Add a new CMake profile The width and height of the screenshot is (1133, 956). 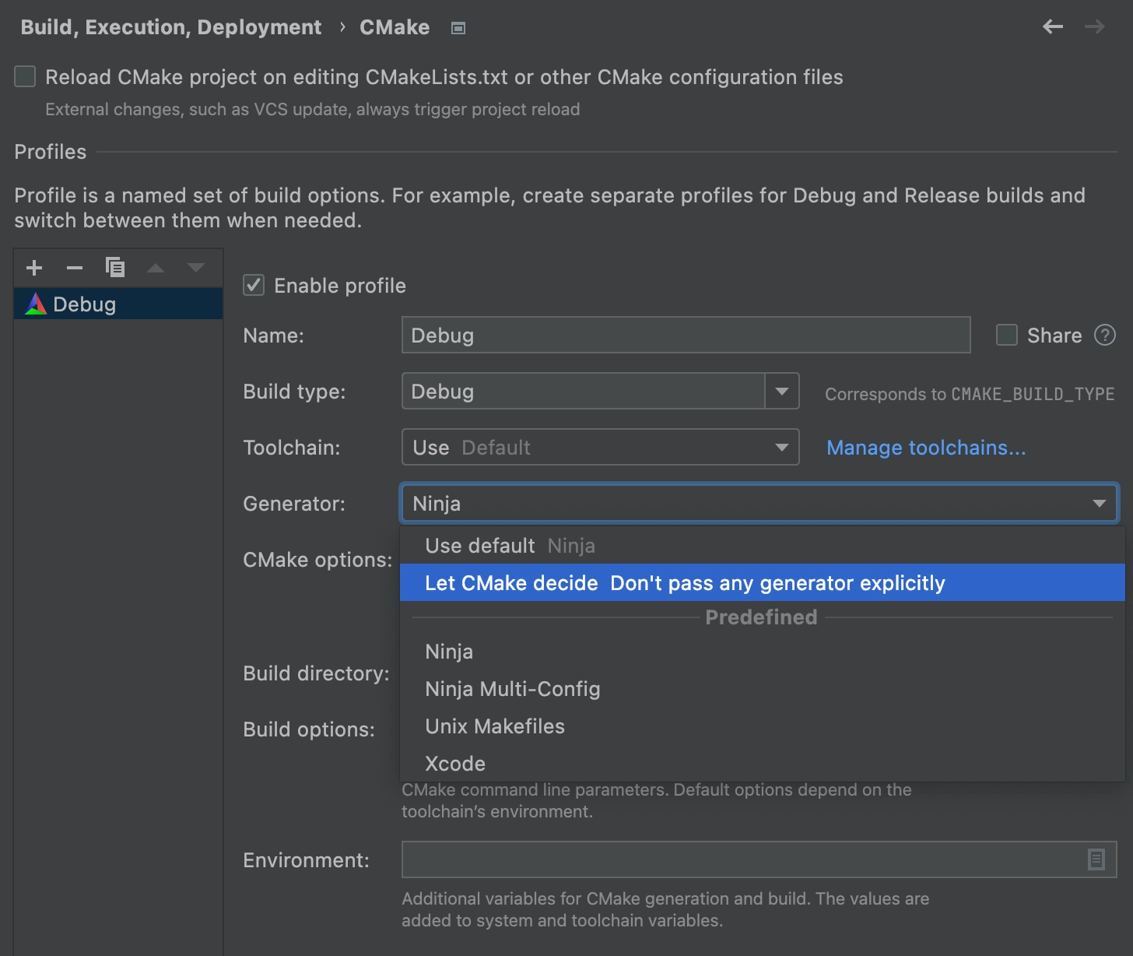(x=34, y=269)
